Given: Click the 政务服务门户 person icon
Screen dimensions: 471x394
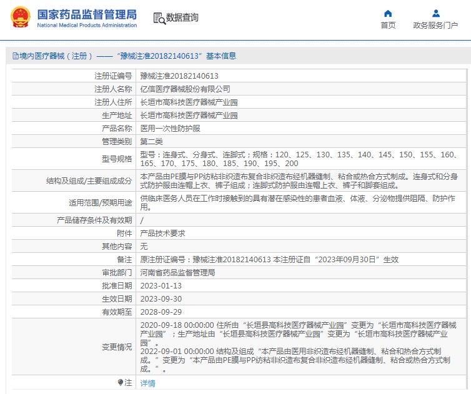Looking at the screenshot, I should 435,13.
